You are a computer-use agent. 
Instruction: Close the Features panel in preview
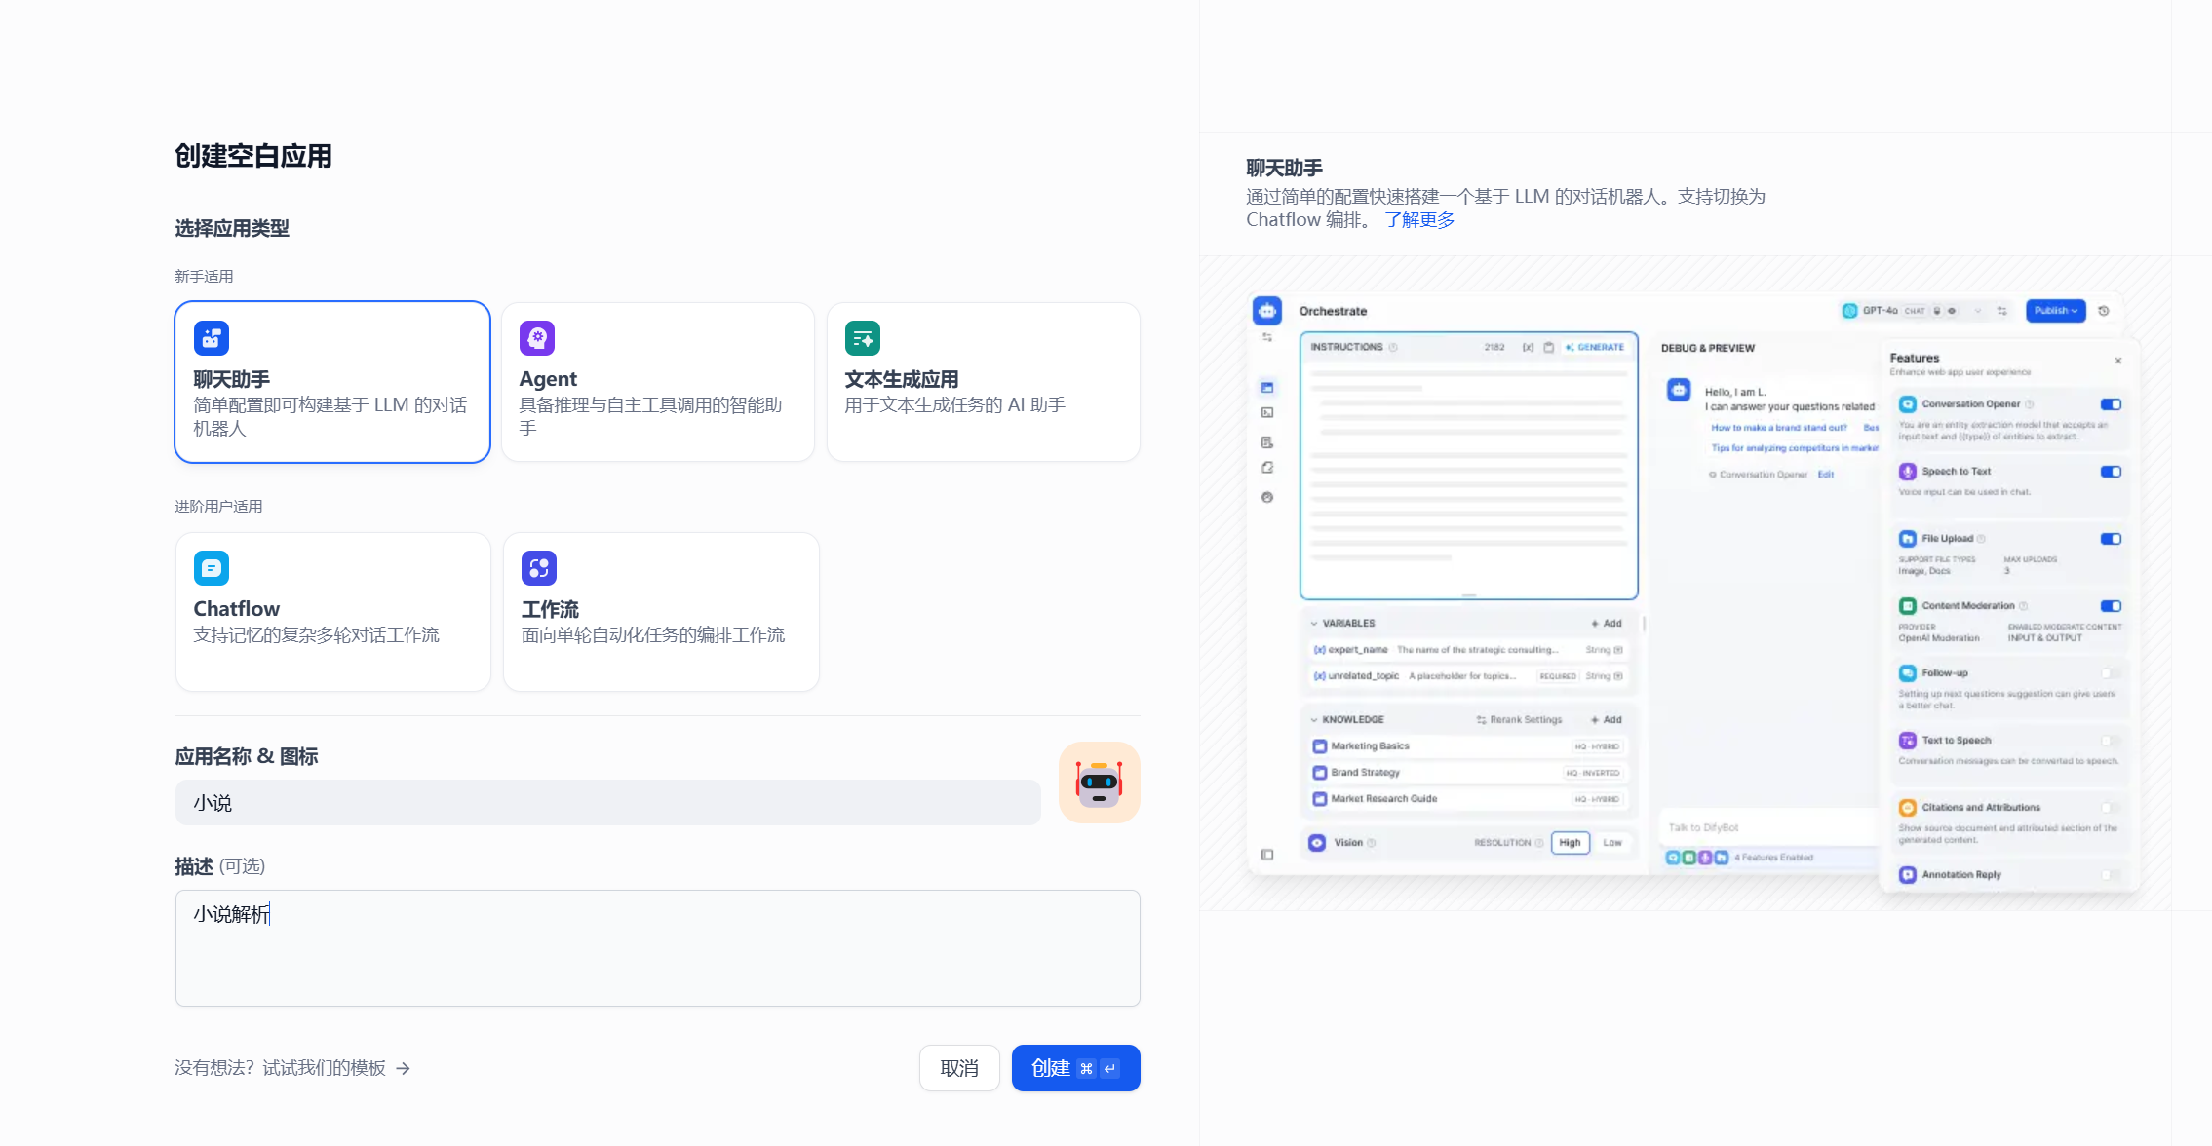coord(2118,361)
